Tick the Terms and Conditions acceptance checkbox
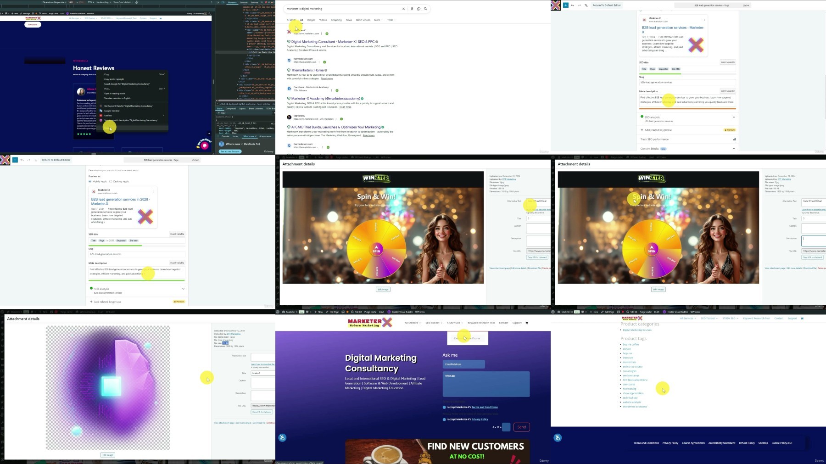The height and width of the screenshot is (464, 826). coord(444,407)
